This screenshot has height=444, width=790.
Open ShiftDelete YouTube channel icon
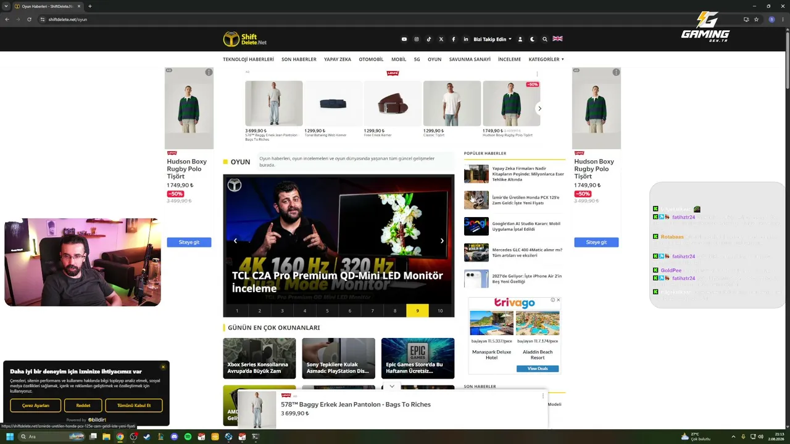[x=404, y=39]
